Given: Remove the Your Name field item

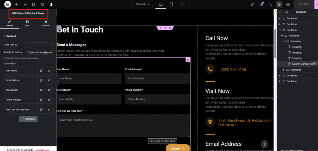Looking at the screenshot, I should point(49,71).
